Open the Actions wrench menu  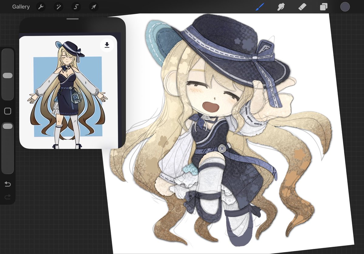[x=41, y=7]
